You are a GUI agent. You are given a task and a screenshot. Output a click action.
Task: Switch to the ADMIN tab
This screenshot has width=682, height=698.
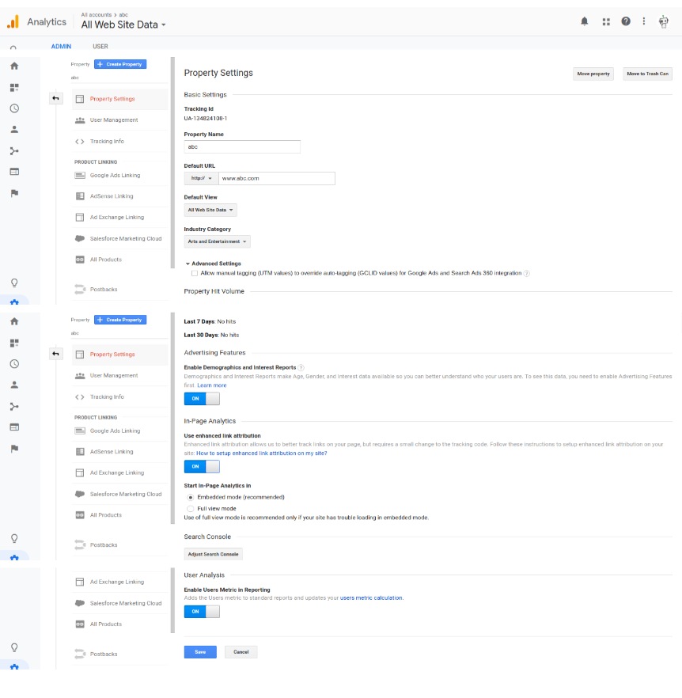(61, 47)
